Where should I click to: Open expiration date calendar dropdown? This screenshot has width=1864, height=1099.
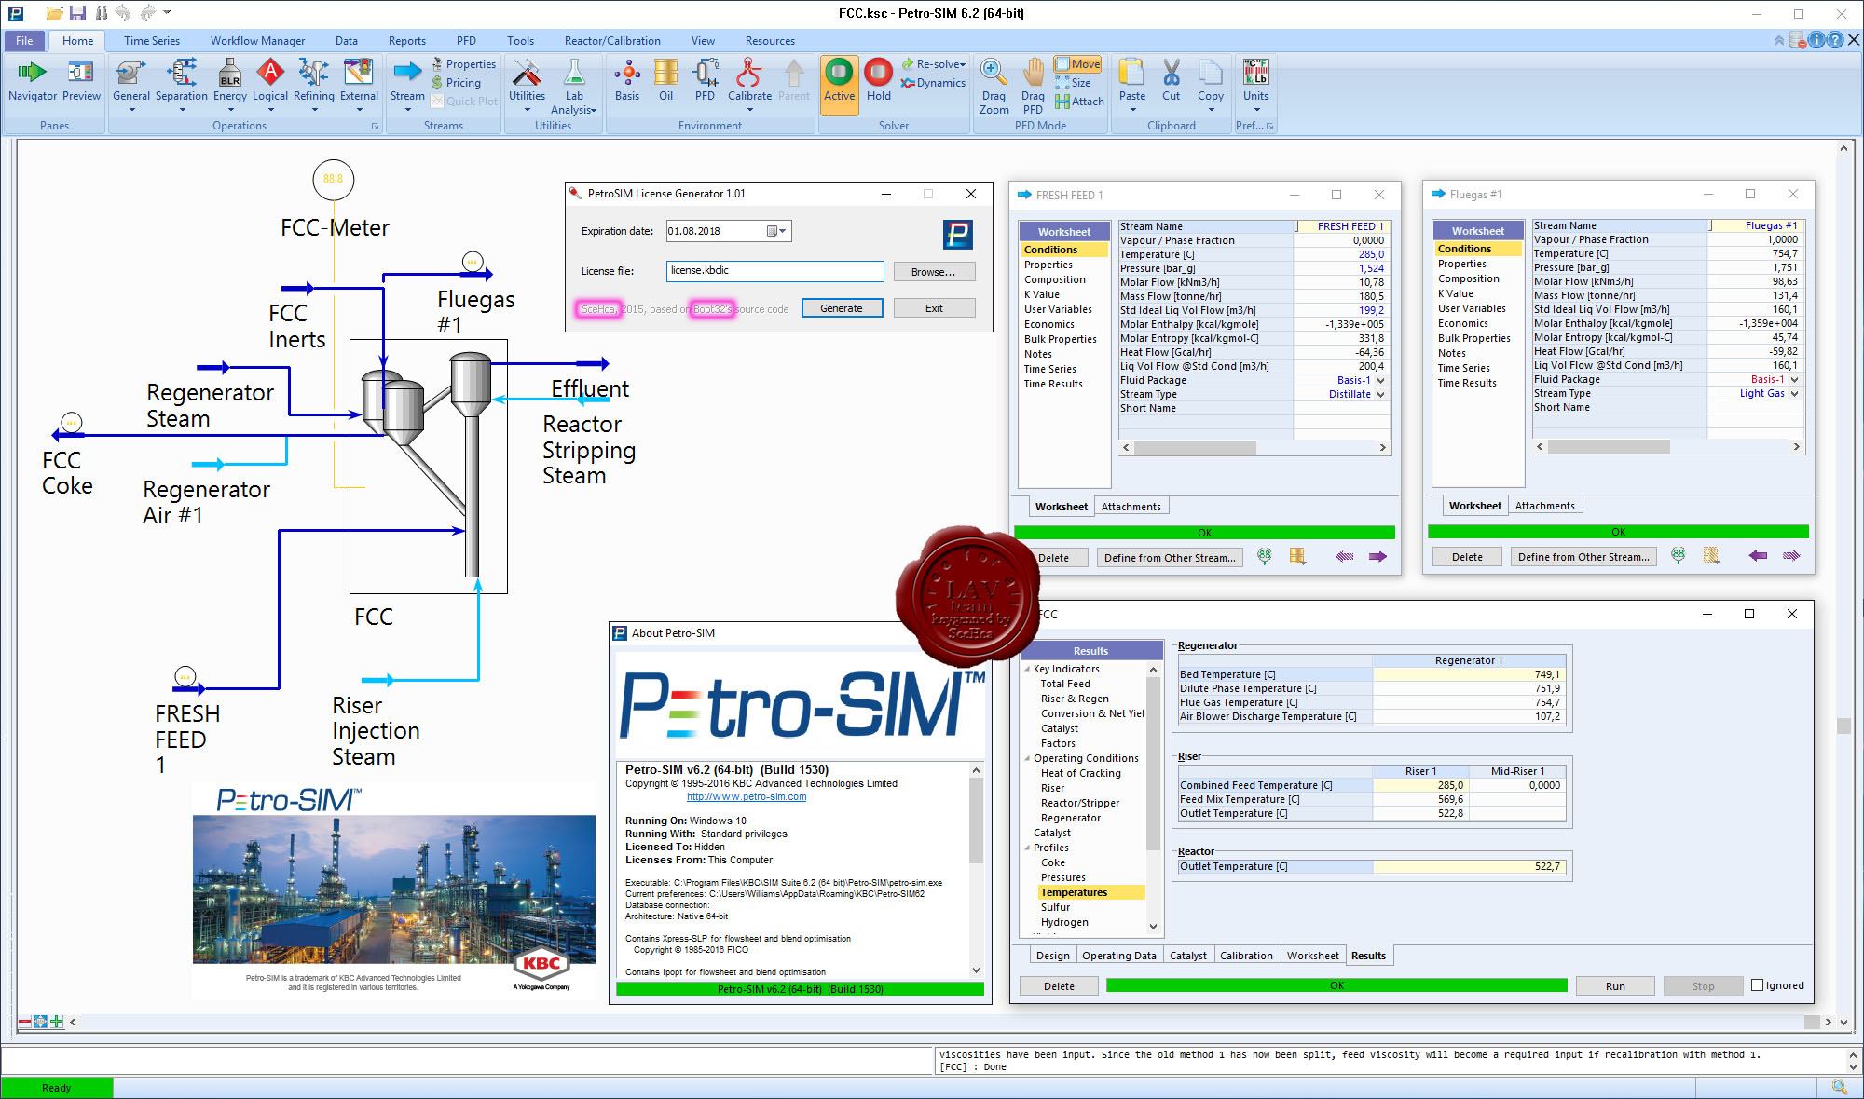tap(777, 231)
